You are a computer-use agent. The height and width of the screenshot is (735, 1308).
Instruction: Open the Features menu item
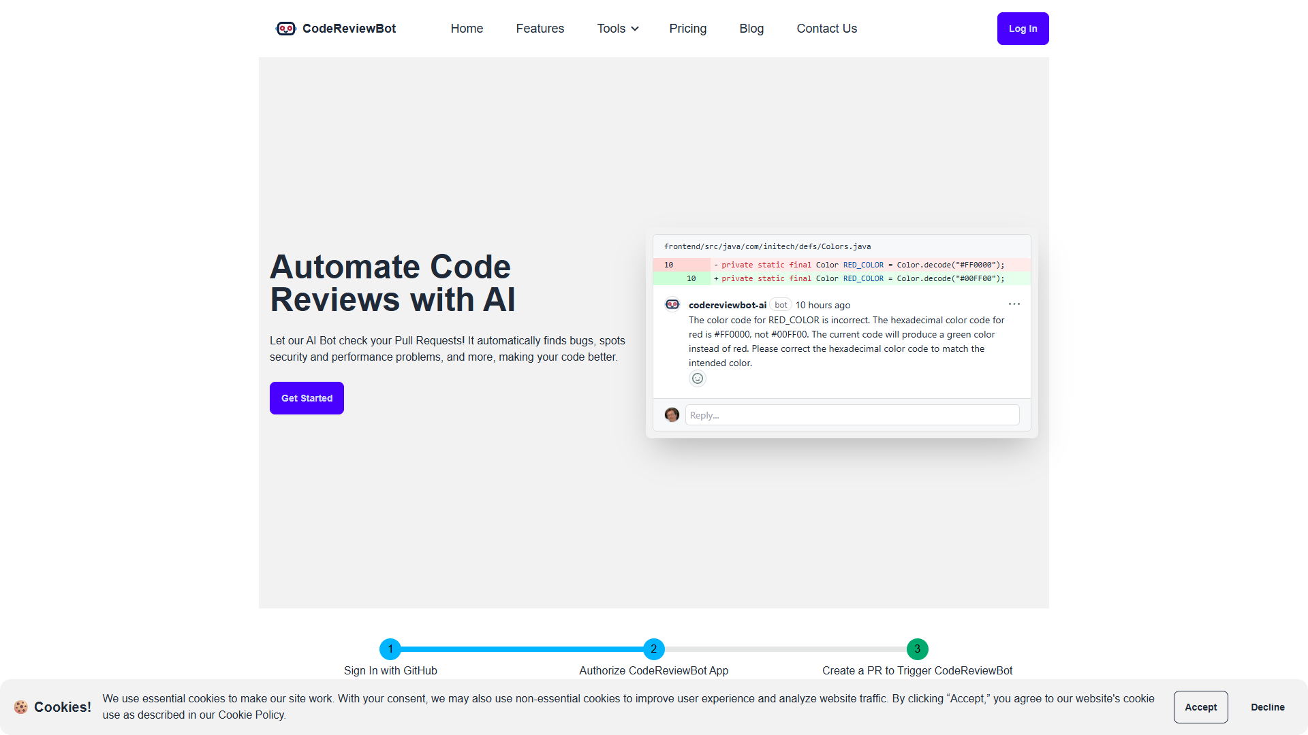[540, 29]
